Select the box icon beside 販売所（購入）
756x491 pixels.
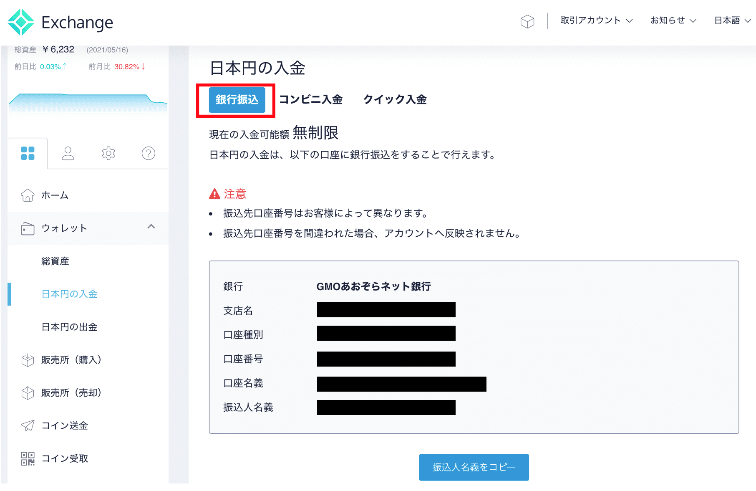pyautogui.click(x=28, y=360)
